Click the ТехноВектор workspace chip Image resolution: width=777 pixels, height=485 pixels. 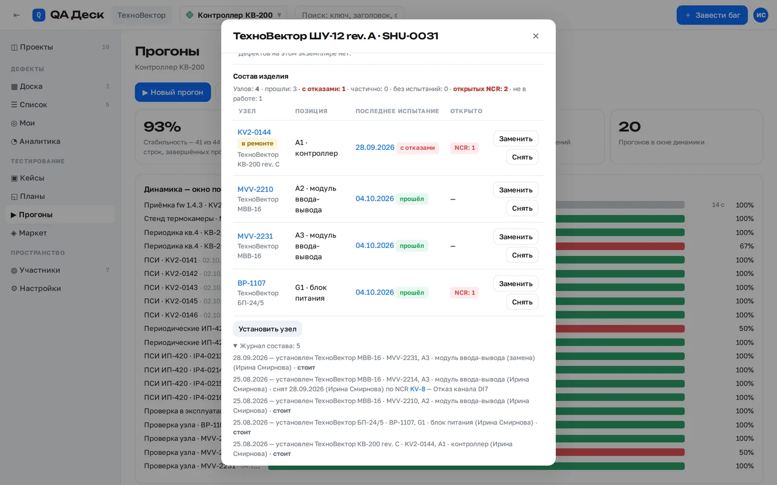pyautogui.click(x=141, y=15)
